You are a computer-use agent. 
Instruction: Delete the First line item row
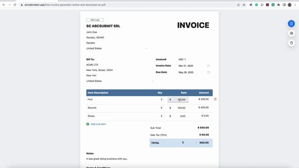click(x=215, y=99)
